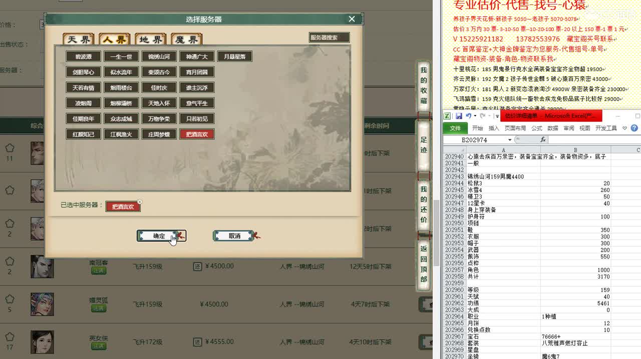The width and height of the screenshot is (641, 359).
Task: Click Excel Undo icon
Action: (468, 116)
